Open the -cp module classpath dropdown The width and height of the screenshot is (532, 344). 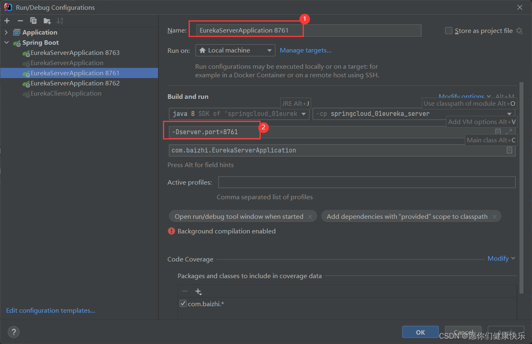pyautogui.click(x=414, y=114)
